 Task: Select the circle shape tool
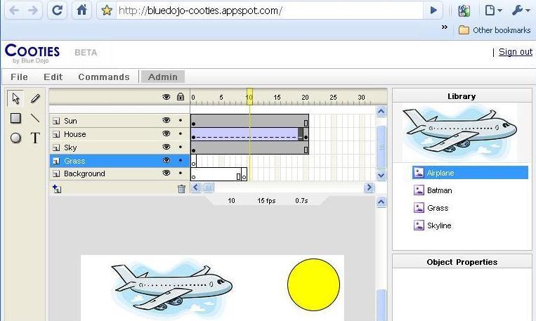(x=15, y=138)
